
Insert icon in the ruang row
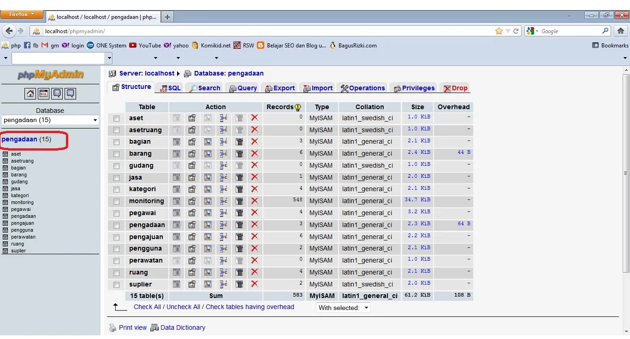[224, 272]
